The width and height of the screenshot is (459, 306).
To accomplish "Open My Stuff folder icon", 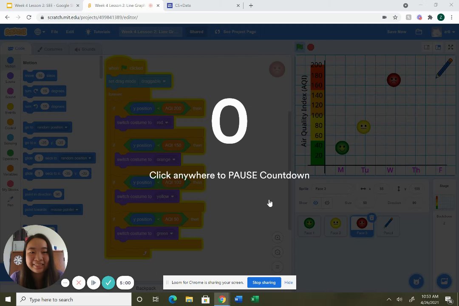I will [x=419, y=31].
